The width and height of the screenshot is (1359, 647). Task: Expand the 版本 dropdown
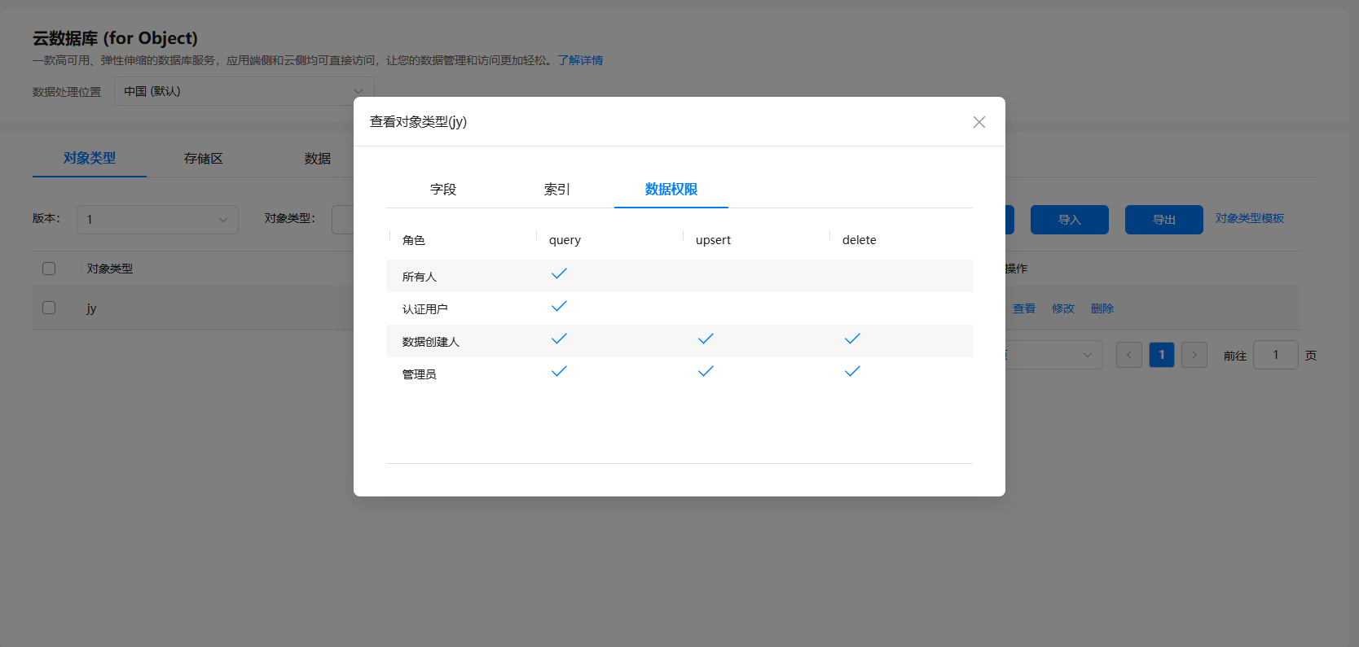pyautogui.click(x=157, y=220)
